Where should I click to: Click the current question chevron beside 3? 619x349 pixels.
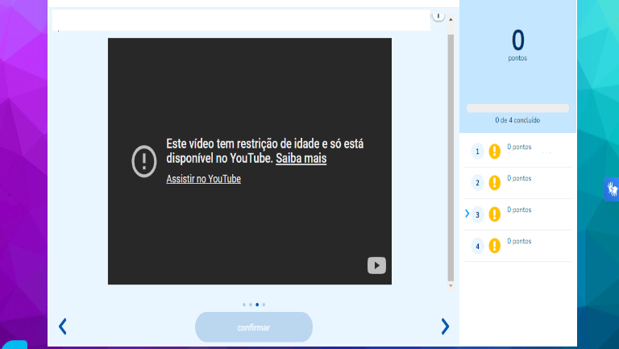(467, 214)
